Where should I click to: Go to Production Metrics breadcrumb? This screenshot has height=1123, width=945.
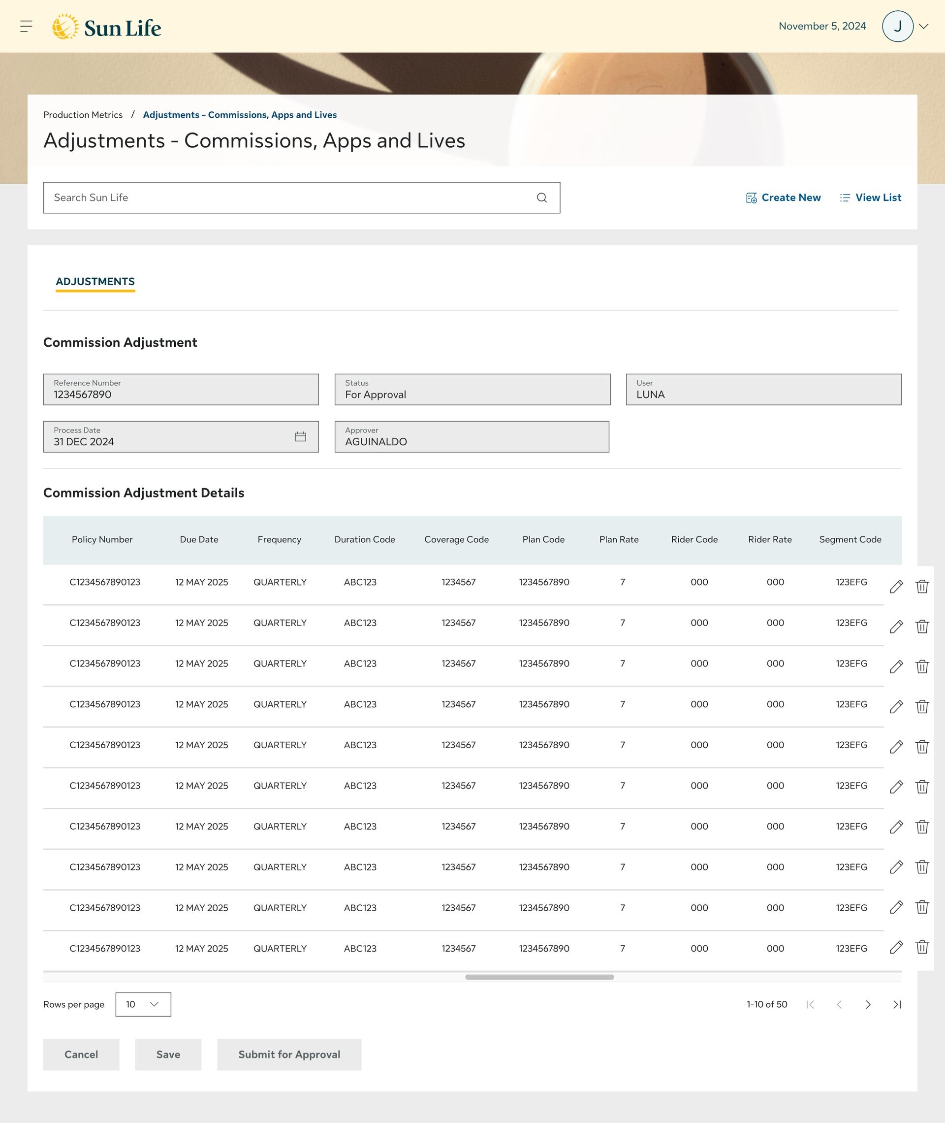83,115
